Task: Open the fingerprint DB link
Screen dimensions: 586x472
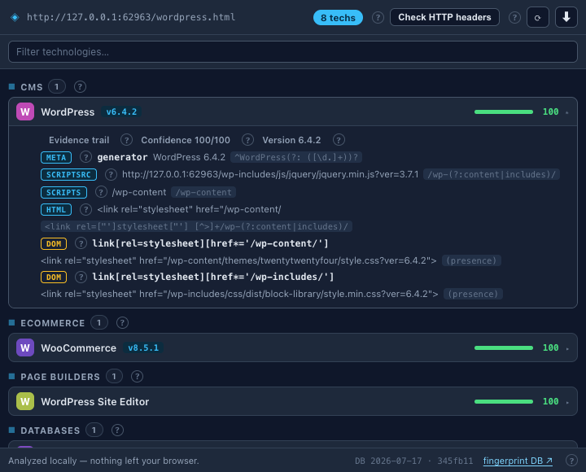Action: pyautogui.click(x=518, y=461)
